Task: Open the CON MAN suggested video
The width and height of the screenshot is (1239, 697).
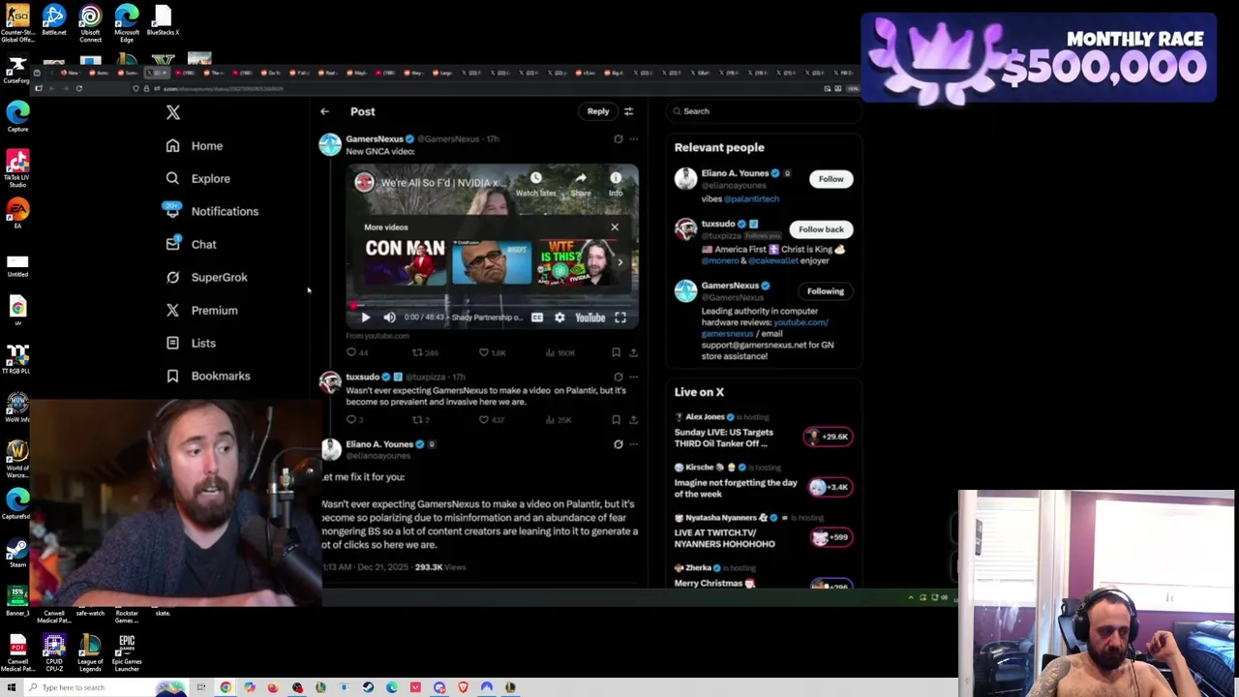Action: coord(405,261)
